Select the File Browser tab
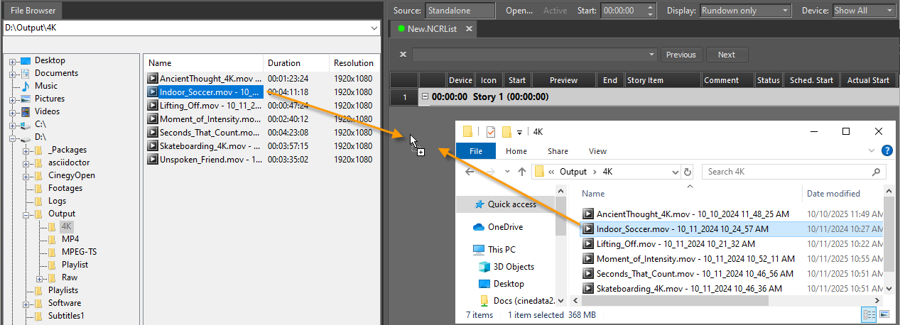 (33, 11)
